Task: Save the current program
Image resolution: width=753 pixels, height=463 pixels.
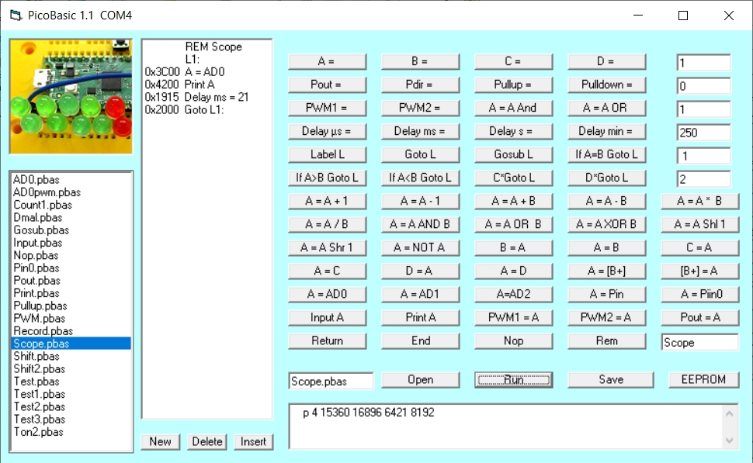Action: [611, 379]
